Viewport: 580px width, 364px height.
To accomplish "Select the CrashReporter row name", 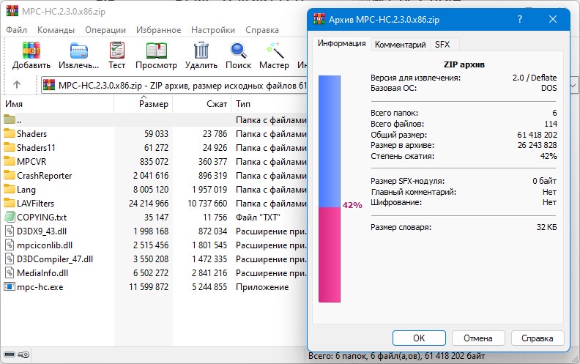I will 45,175.
